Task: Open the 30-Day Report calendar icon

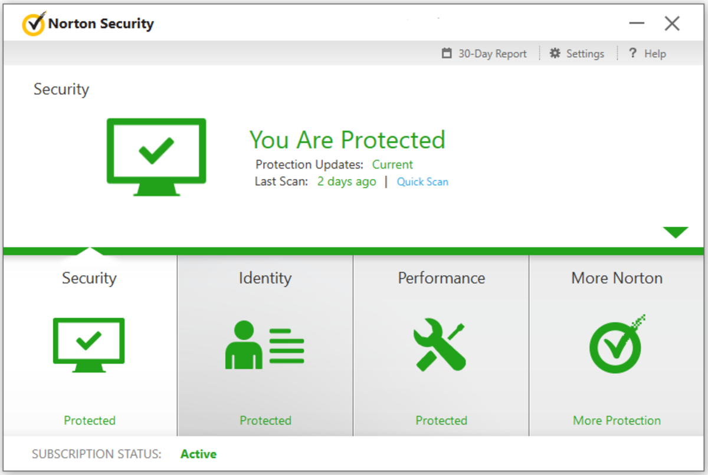Action: coord(447,53)
